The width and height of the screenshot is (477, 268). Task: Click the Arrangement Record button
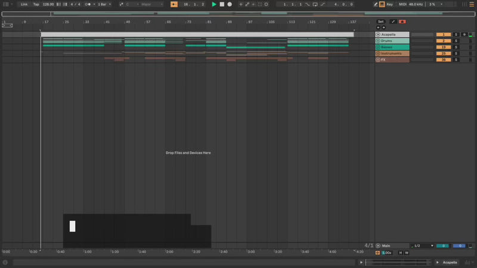coord(230,4)
